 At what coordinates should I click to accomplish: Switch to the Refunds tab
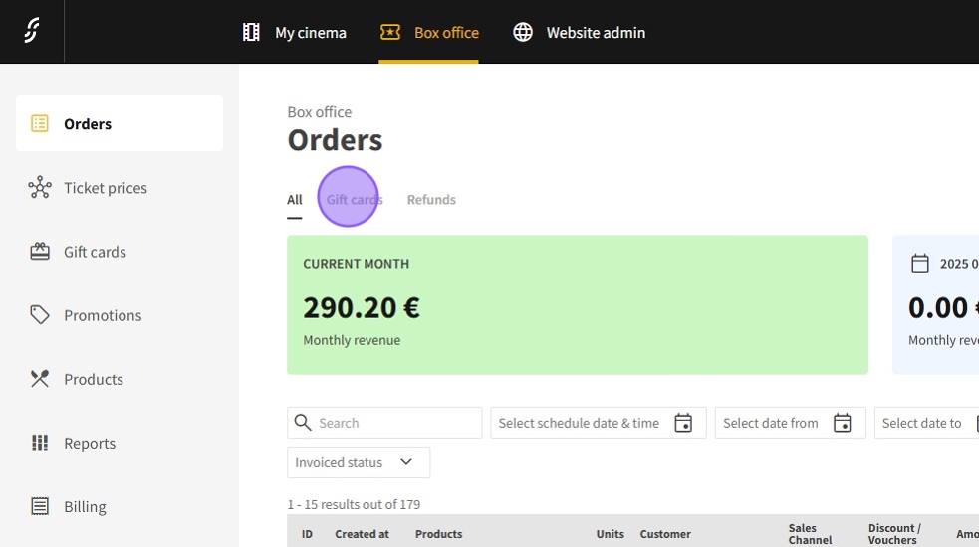tap(431, 200)
